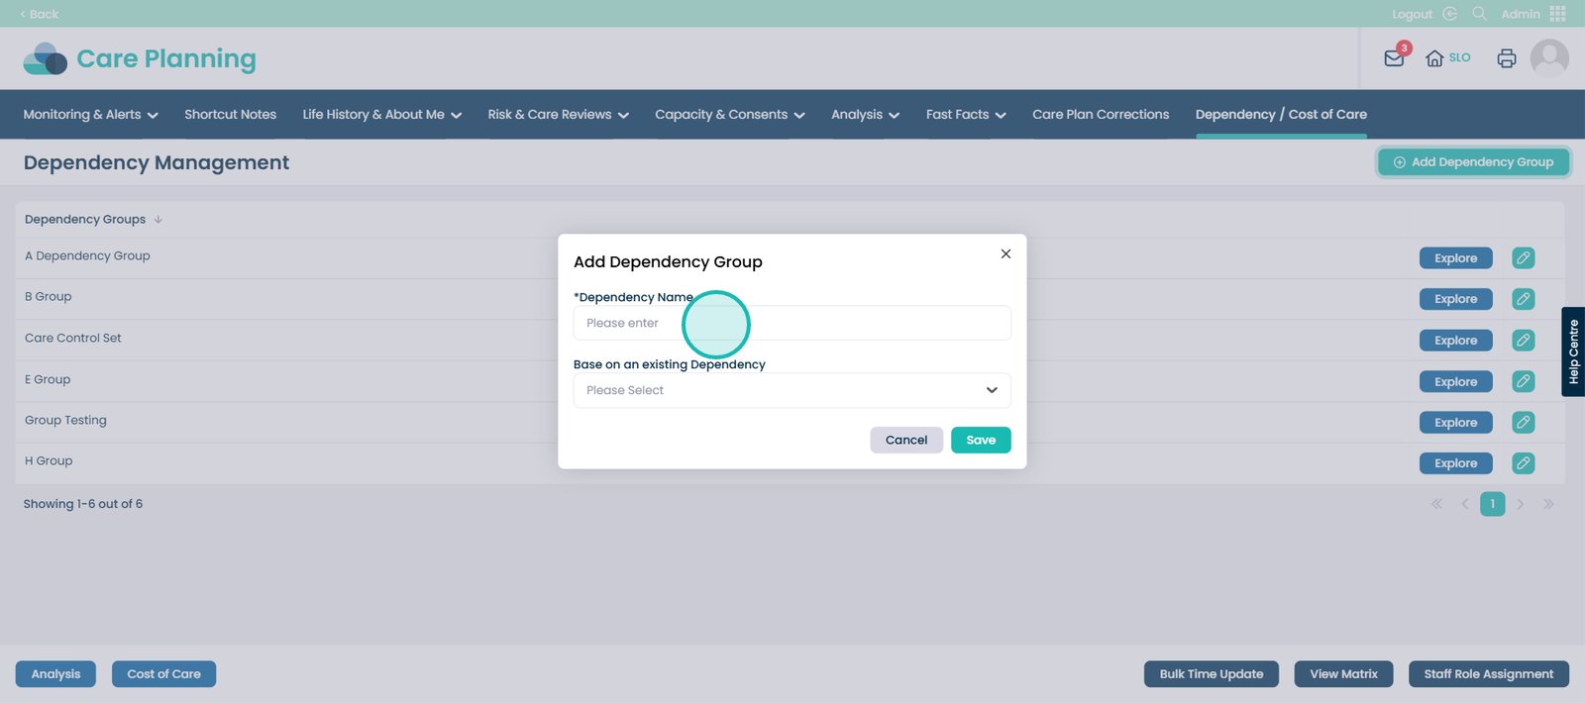Click edit pencil icon for B Group

coord(1523,299)
